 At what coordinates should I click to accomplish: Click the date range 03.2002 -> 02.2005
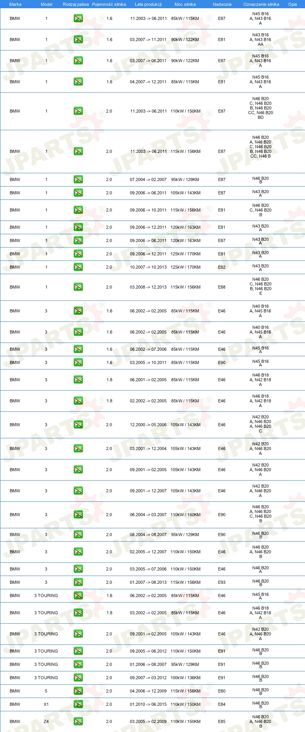[x=148, y=613]
